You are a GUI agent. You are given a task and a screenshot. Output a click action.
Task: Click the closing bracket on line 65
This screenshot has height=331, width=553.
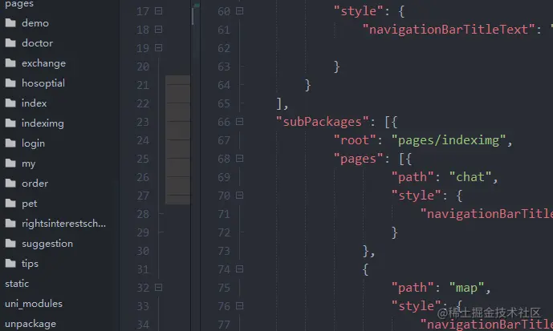point(279,103)
